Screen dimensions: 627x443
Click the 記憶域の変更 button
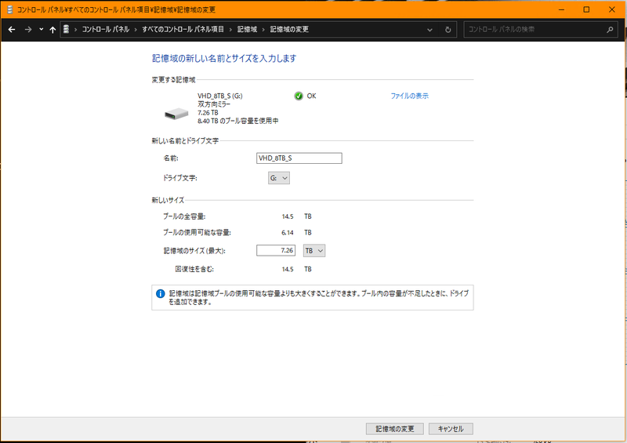[394, 429]
